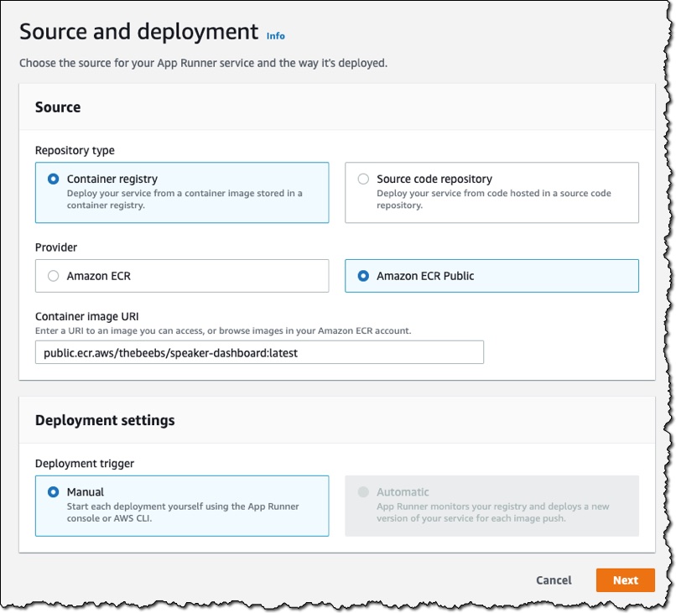Choose the Source code repository option
The width and height of the screenshot is (676, 613).
point(363,179)
